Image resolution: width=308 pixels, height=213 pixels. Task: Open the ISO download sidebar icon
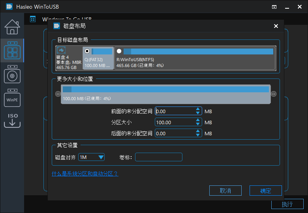click(12, 120)
